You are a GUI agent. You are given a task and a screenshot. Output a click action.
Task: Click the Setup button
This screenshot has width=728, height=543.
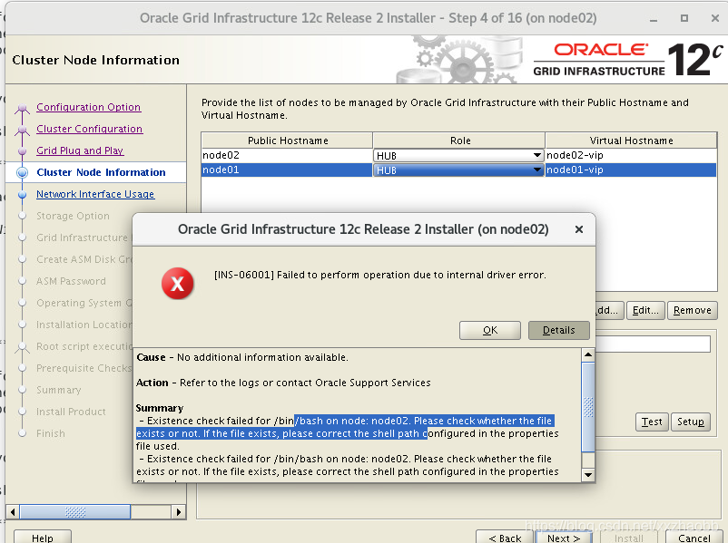691,422
